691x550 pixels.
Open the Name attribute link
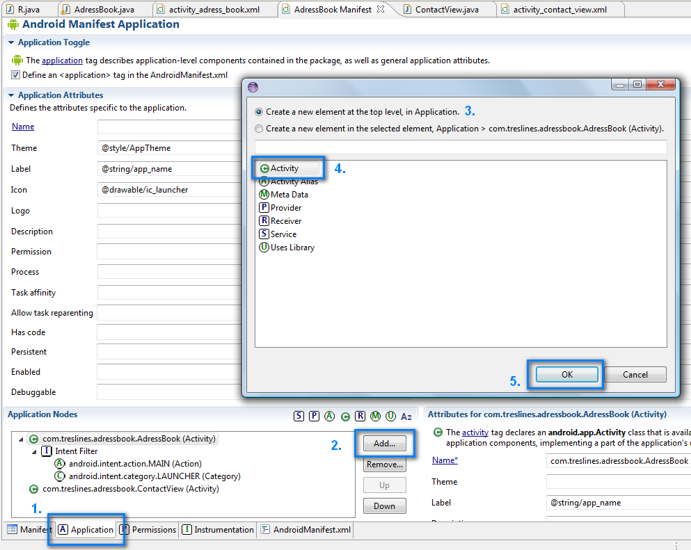point(23,127)
